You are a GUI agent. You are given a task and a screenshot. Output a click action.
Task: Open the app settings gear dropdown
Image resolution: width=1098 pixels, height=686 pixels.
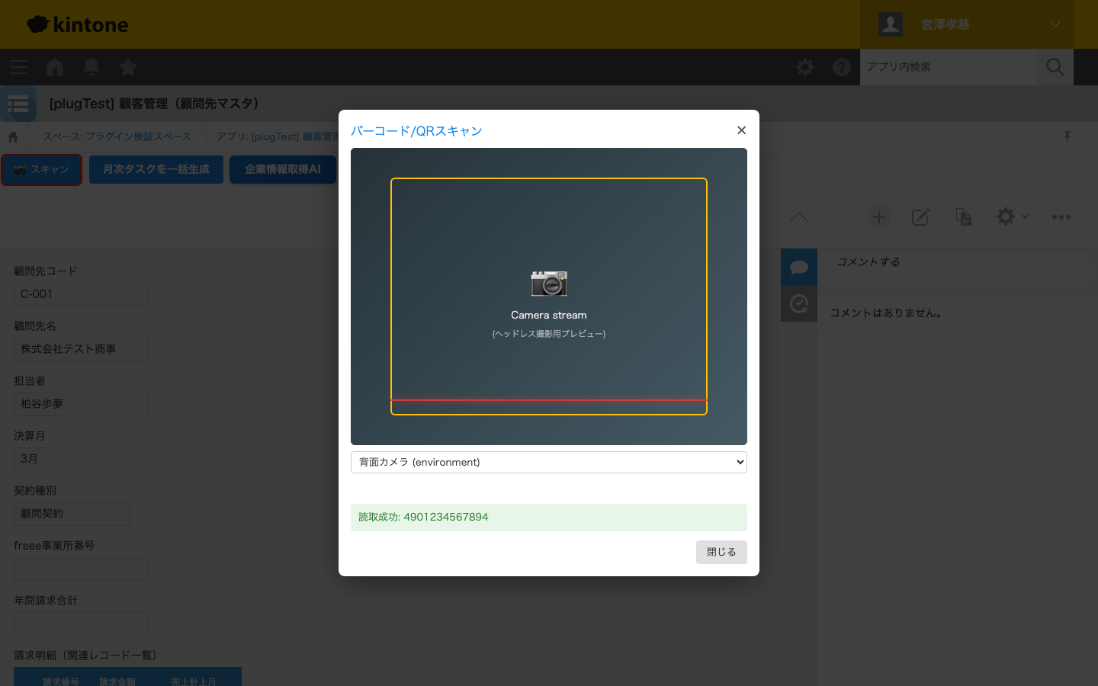coord(1011,217)
